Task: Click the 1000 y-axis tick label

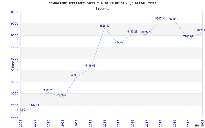Action: coord(14,117)
